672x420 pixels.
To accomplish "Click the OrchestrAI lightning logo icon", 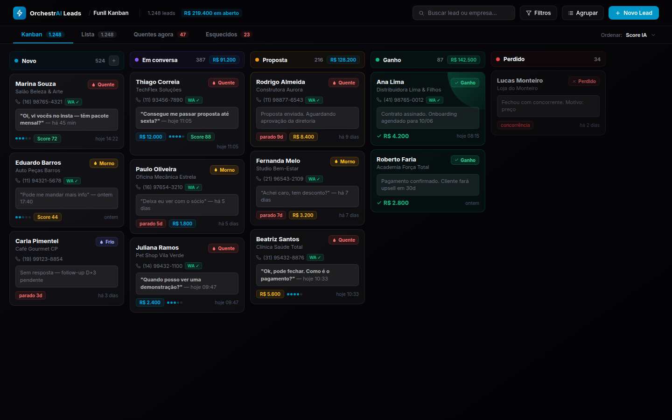I will (20, 13).
